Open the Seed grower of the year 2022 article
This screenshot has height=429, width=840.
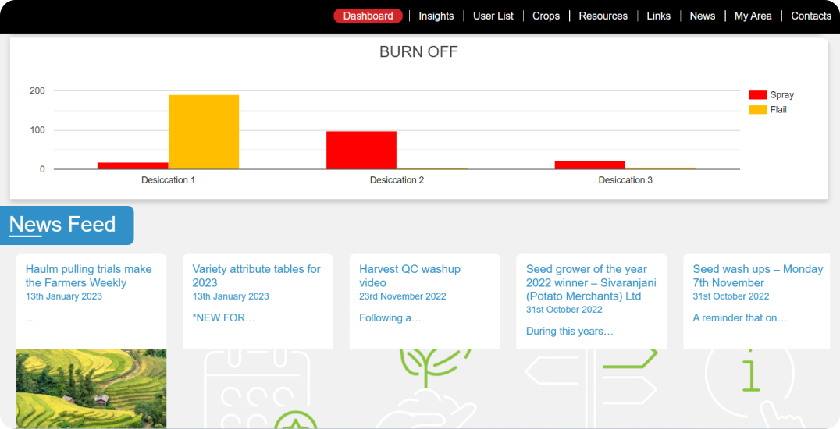pyautogui.click(x=590, y=282)
